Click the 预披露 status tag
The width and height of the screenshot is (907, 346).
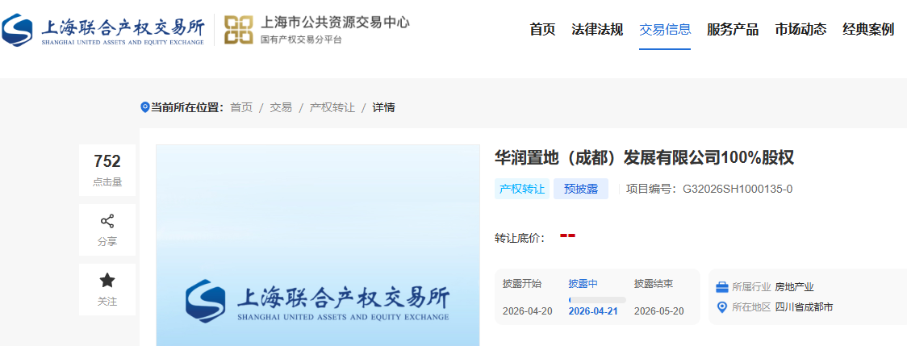581,190
